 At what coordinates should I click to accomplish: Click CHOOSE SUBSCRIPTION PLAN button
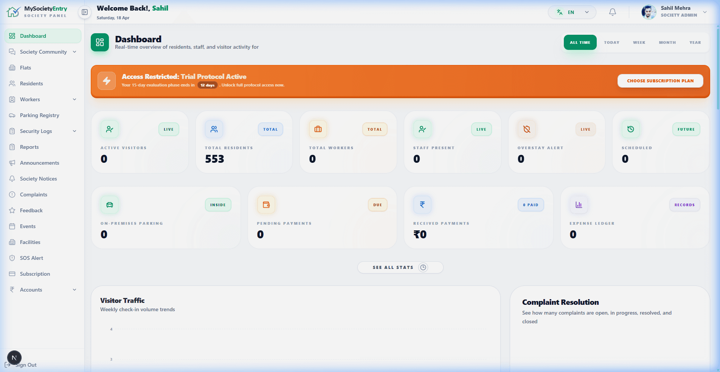660,80
